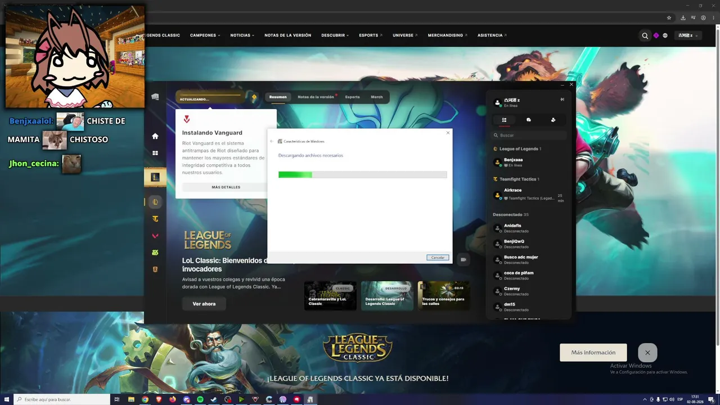Open Notas de la versión website menu item
This screenshot has width=720, height=405.
[x=288, y=35]
